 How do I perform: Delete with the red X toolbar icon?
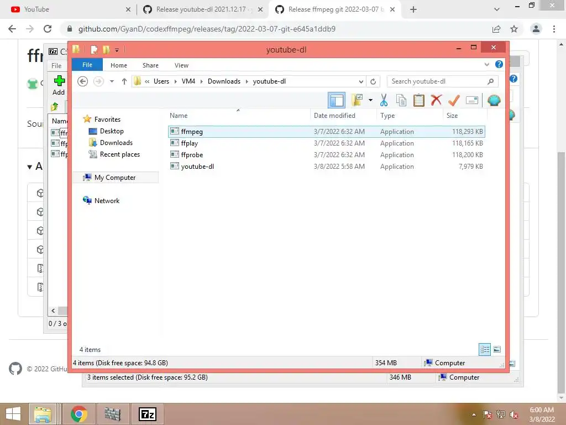click(x=436, y=100)
